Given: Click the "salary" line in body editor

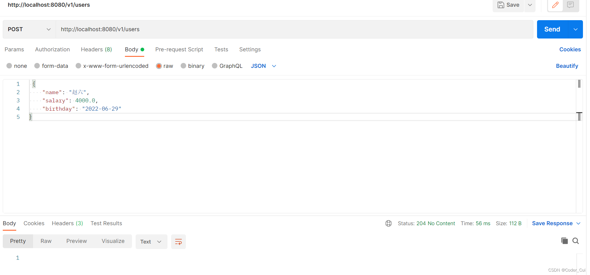Looking at the screenshot, I should pyautogui.click(x=70, y=101).
